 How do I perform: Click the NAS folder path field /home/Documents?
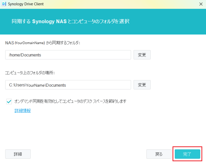[68, 55]
